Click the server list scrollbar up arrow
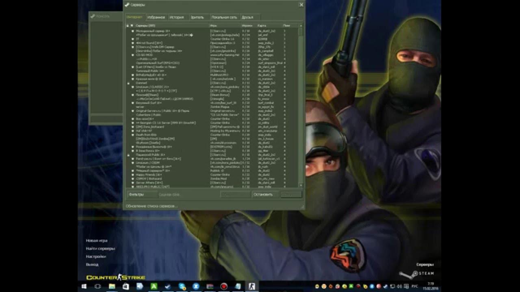 coord(301,26)
